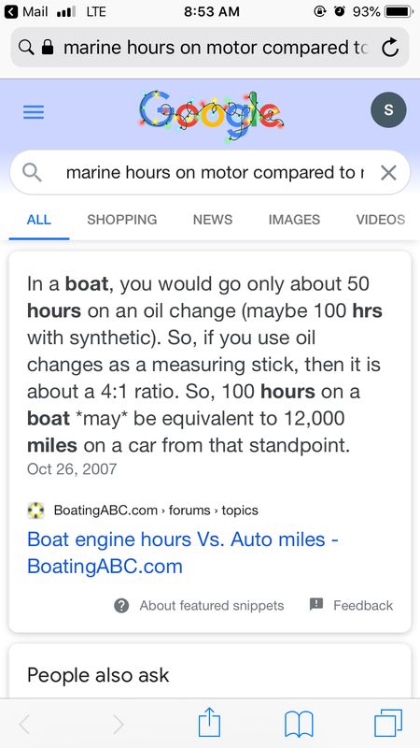Switch to the Videos results tab
This screenshot has width=420, height=748.
[381, 220]
